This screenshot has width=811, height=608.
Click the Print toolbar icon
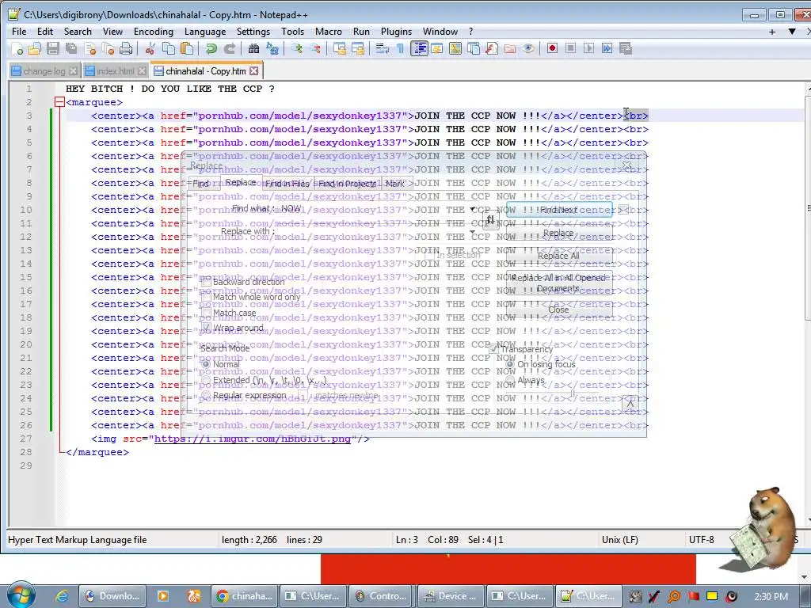126,48
